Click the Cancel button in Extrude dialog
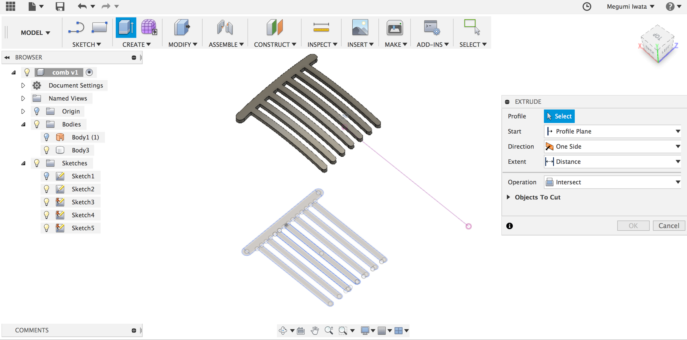 click(669, 225)
